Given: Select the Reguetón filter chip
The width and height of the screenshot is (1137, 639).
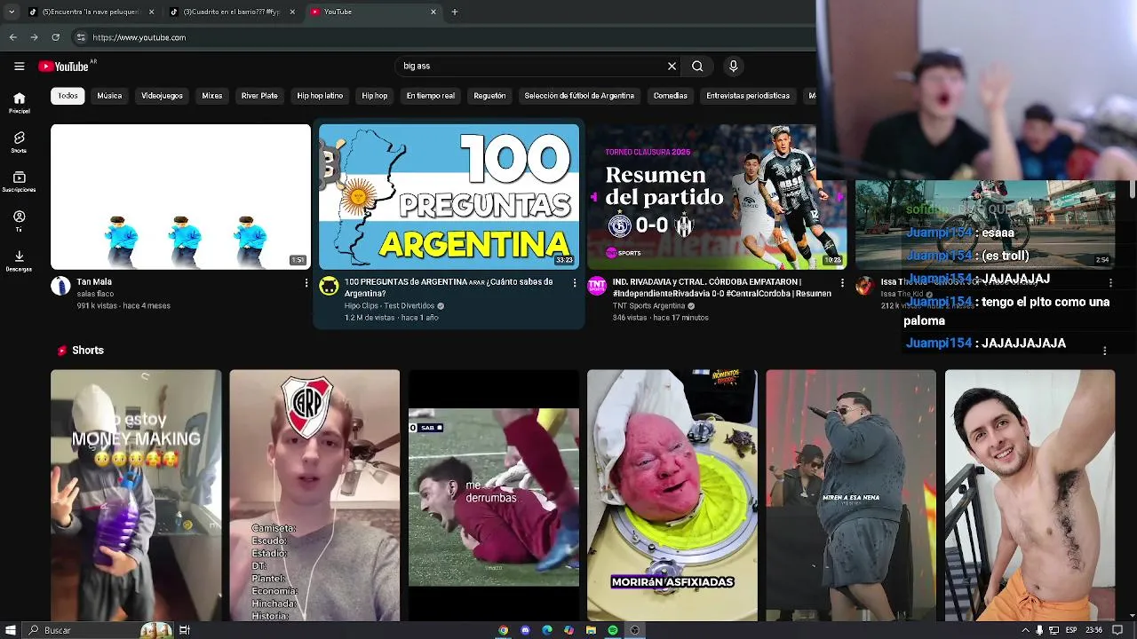Looking at the screenshot, I should [x=489, y=96].
